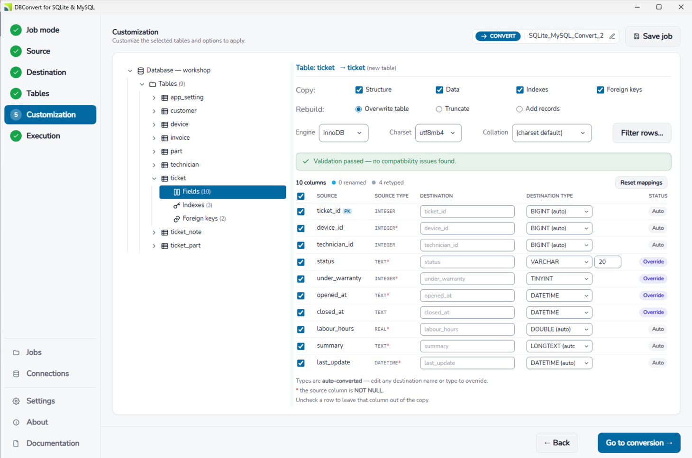Click the table icon for technician
The width and height of the screenshot is (692, 458).
[164, 165]
